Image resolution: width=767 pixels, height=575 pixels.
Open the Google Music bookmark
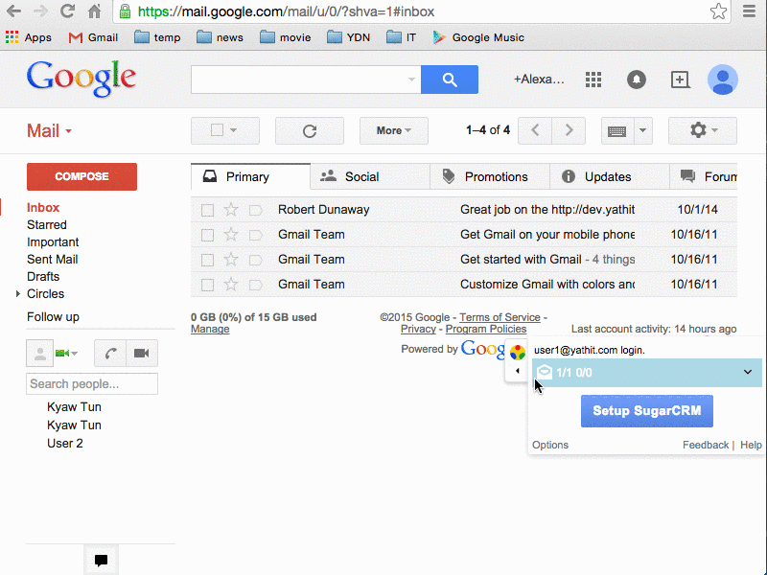click(478, 37)
